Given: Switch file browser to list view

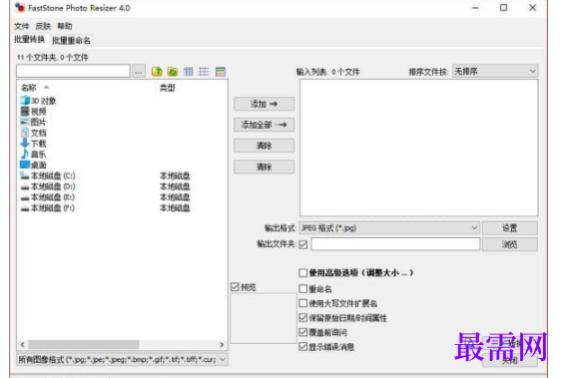Looking at the screenshot, I should [x=204, y=72].
